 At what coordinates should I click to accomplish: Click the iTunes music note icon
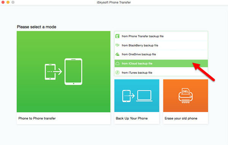click(x=117, y=72)
